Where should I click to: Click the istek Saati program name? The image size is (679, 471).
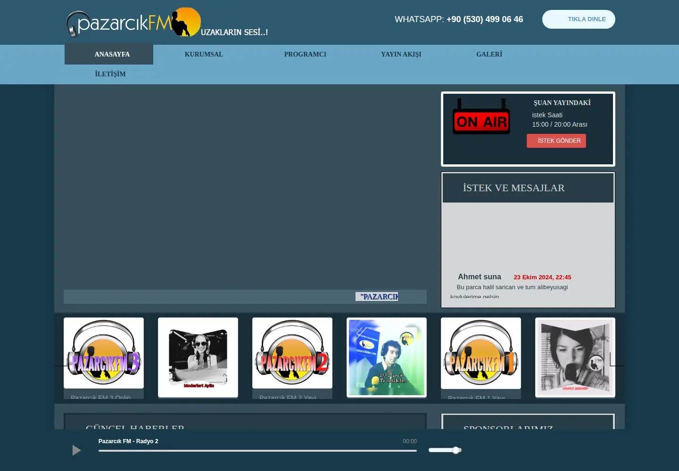pyautogui.click(x=547, y=115)
